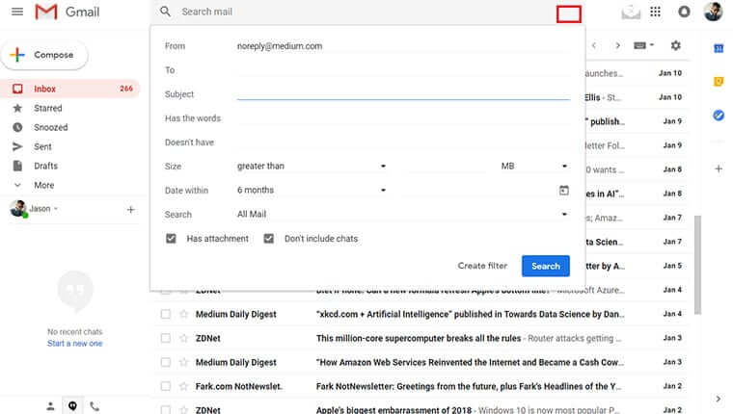The height and width of the screenshot is (414, 733).
Task: Click the Gmail logo
Action: click(68, 12)
